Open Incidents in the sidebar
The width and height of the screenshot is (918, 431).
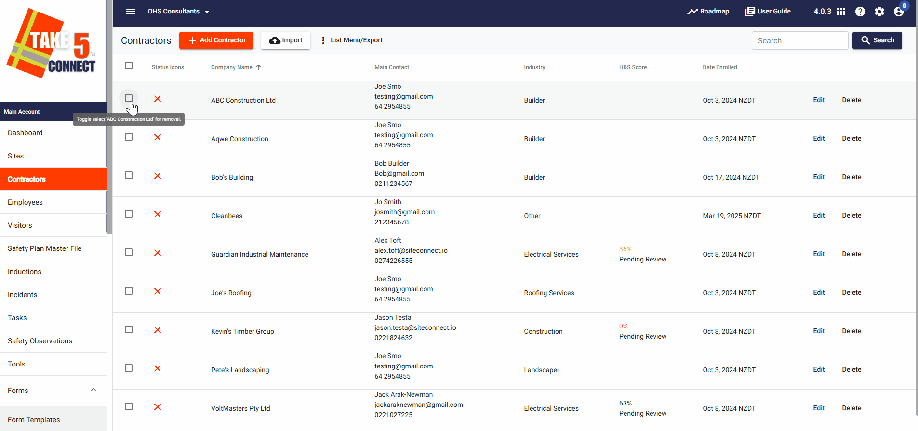point(53,295)
